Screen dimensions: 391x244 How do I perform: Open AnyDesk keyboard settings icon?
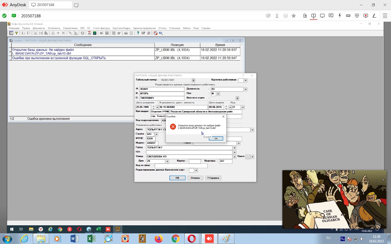(x=348, y=16)
